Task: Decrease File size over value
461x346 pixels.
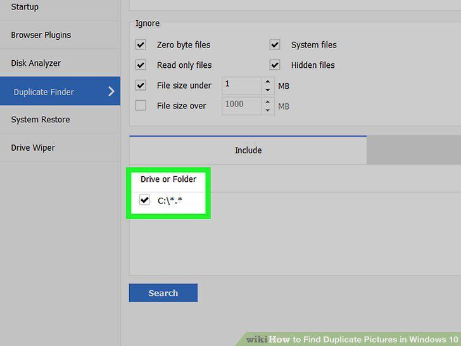Action: [267, 110]
